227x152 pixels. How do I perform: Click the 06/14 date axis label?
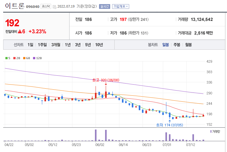pyautogui.click(x=123, y=145)
